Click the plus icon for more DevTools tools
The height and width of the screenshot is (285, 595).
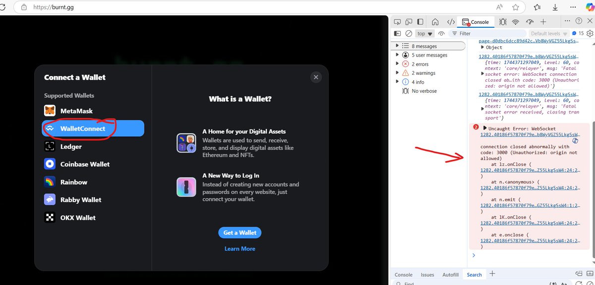pyautogui.click(x=543, y=22)
